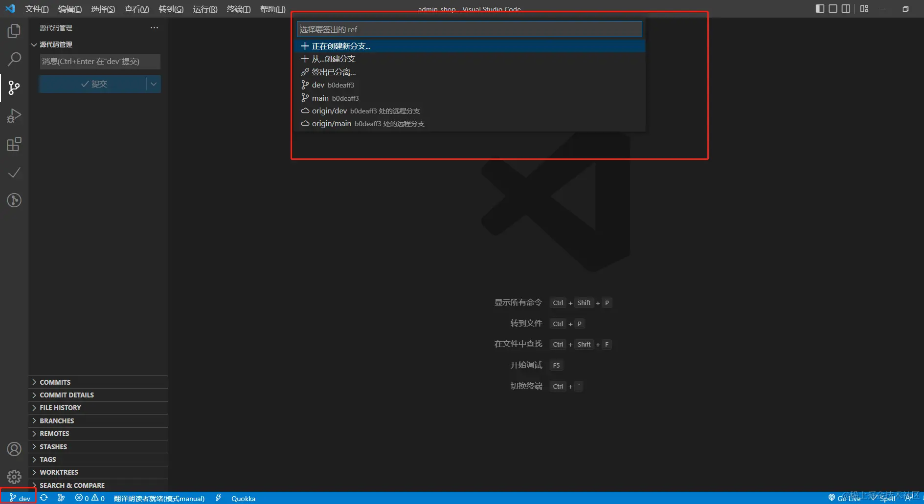Check out the origin/main remote branch
Viewport: 924px width, 504px height.
[470, 124]
